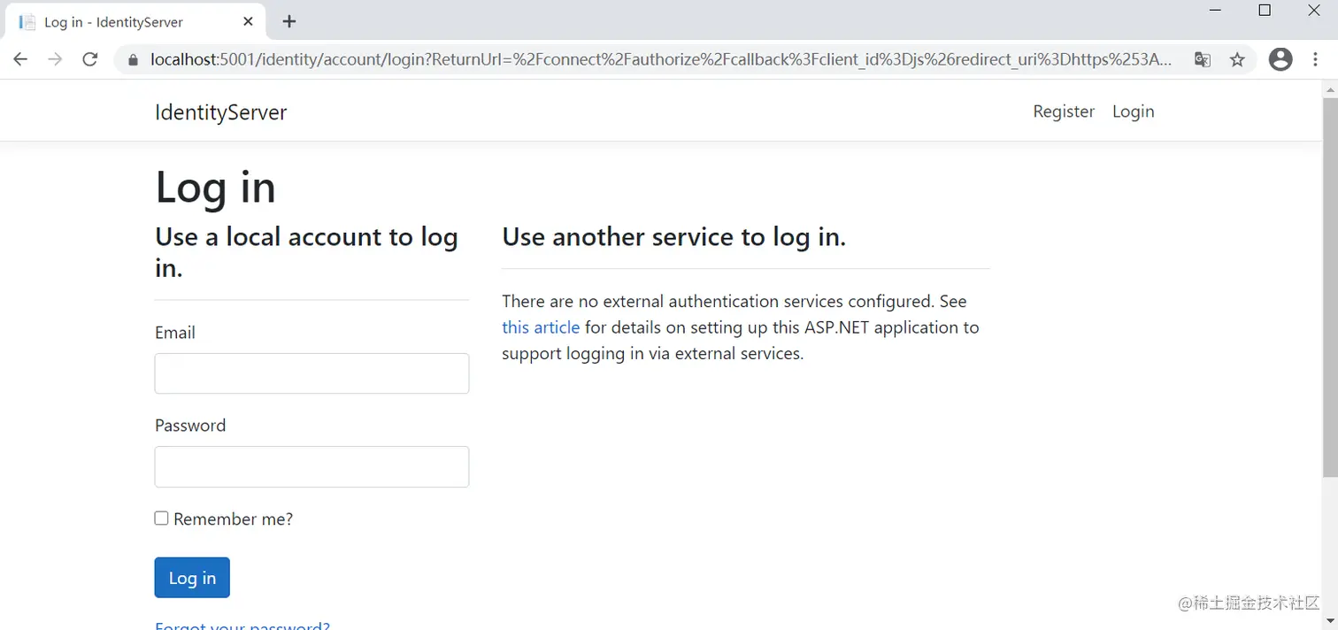Click 'Use another service to log in.' heading
Viewport: 1338px width, 630px height.
pos(673,237)
